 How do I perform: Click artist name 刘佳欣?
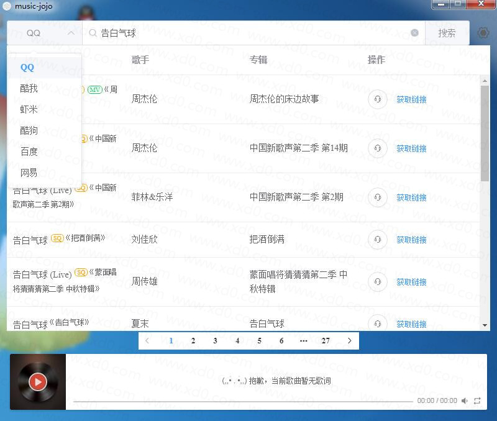[145, 239]
